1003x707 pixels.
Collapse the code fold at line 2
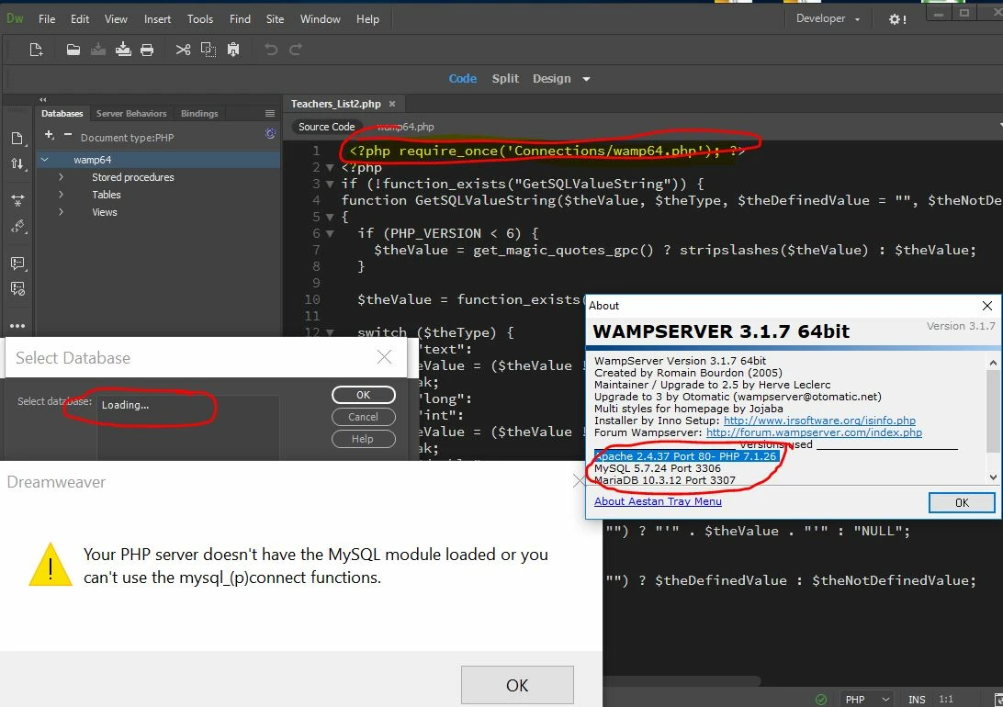click(x=330, y=167)
